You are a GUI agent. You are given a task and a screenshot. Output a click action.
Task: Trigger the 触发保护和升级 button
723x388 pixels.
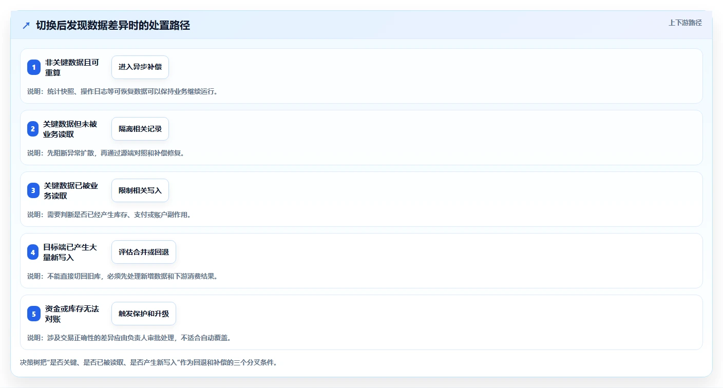coord(144,314)
